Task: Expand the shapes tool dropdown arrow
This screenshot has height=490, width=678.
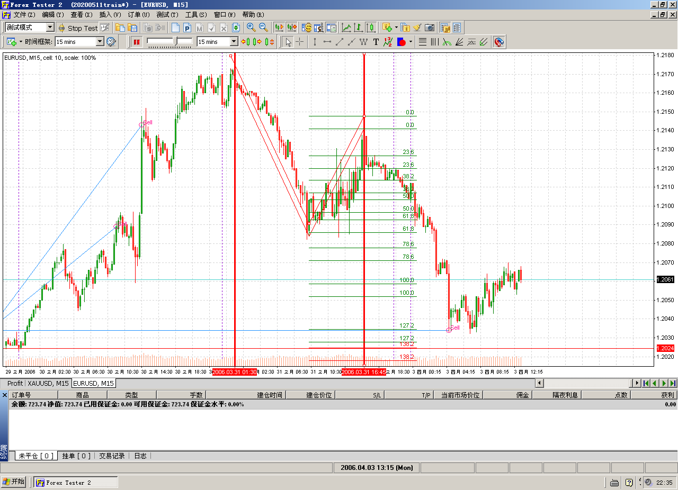Action: tap(411, 42)
